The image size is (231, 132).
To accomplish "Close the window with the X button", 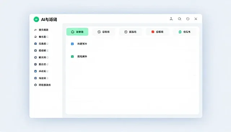I will point(196,19).
